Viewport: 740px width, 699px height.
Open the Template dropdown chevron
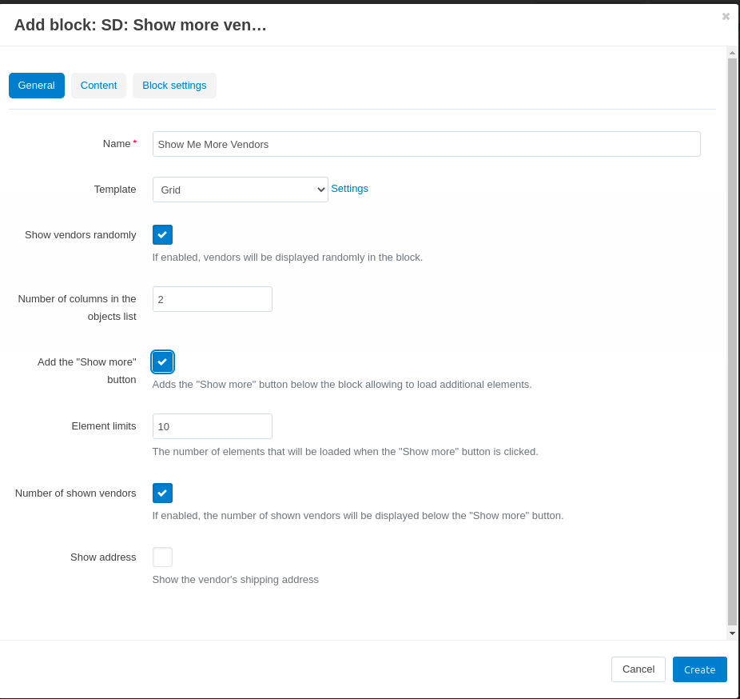tap(320, 190)
